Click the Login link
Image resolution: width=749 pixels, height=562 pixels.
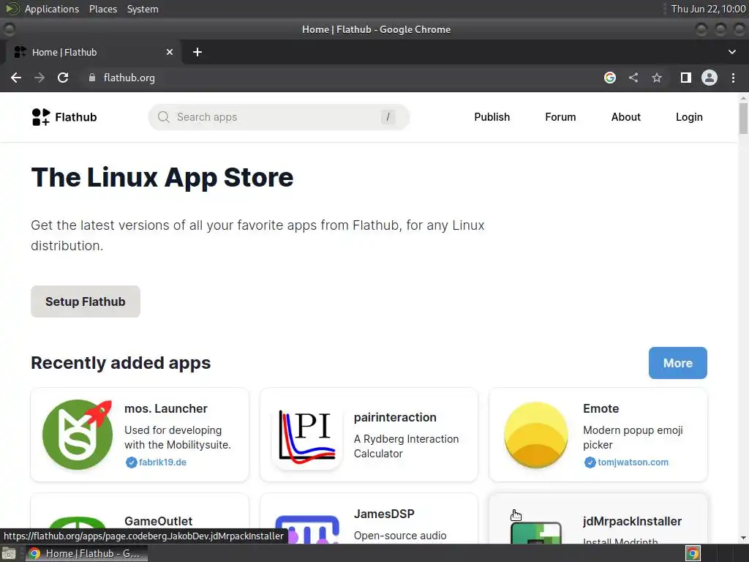tap(689, 117)
